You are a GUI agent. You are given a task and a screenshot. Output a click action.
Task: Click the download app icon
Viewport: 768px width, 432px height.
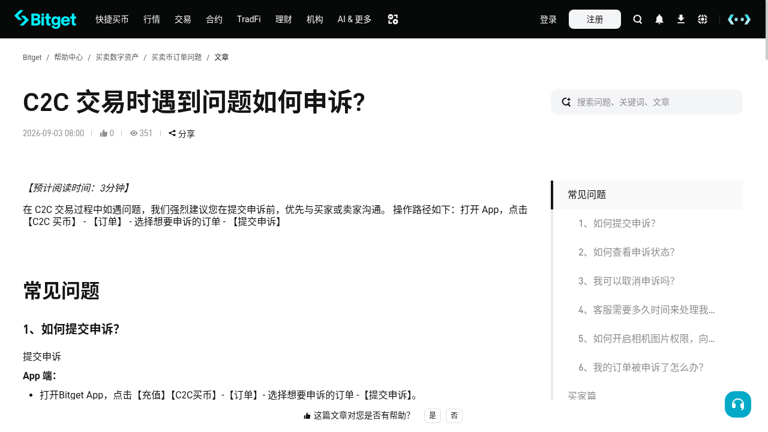[681, 19]
